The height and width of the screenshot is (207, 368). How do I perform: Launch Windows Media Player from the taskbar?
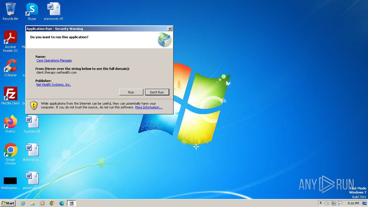pyautogui.click(x=42, y=203)
